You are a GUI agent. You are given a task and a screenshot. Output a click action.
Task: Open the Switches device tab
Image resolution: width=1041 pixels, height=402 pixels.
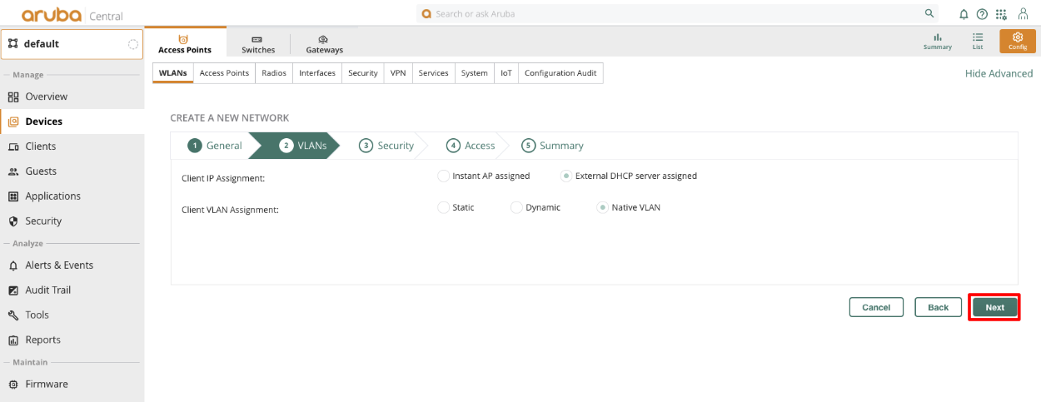tap(258, 44)
